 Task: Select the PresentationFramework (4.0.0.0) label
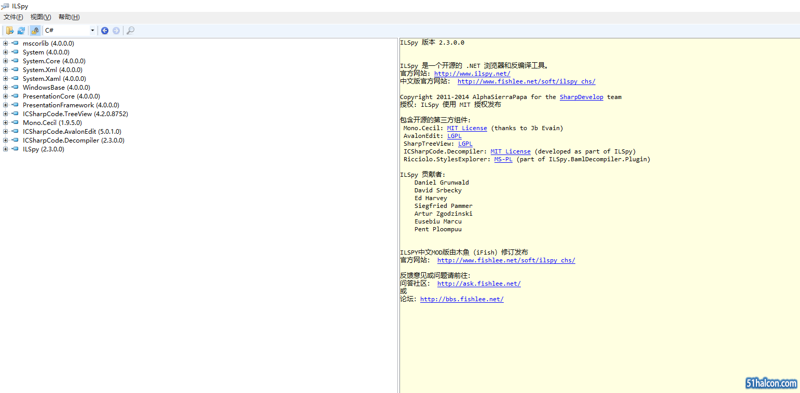coord(71,105)
